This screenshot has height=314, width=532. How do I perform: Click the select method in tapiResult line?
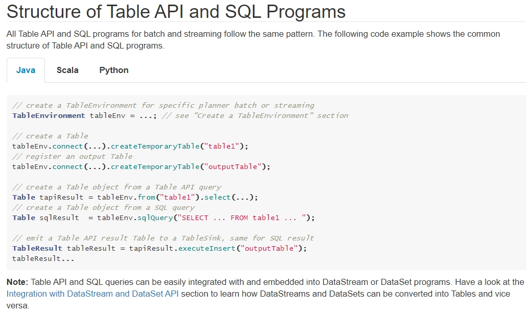click(x=217, y=198)
